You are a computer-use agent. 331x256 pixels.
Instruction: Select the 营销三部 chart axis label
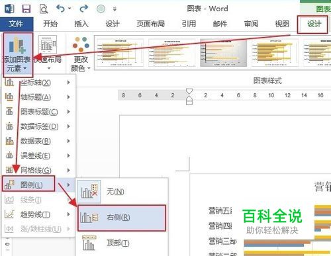pos(222,241)
